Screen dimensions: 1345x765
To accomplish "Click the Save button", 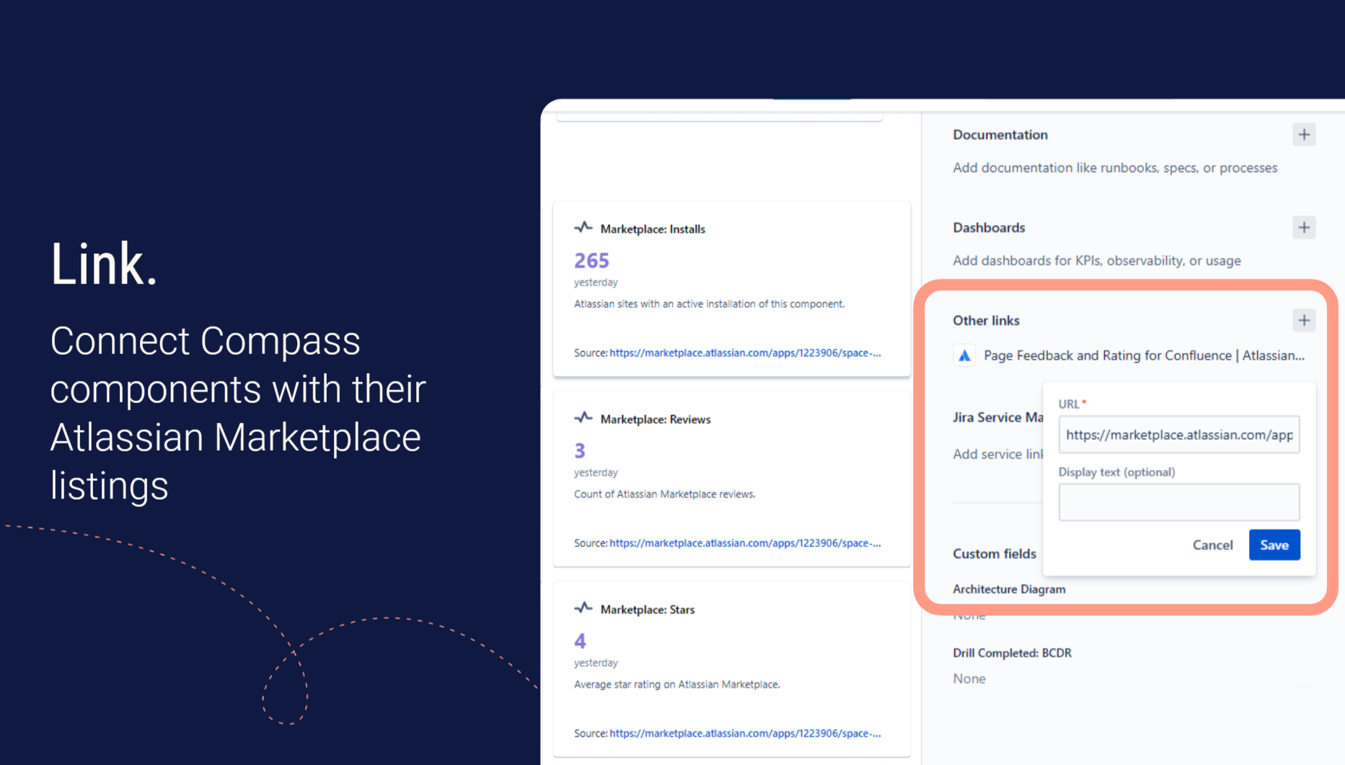I will tap(1274, 545).
